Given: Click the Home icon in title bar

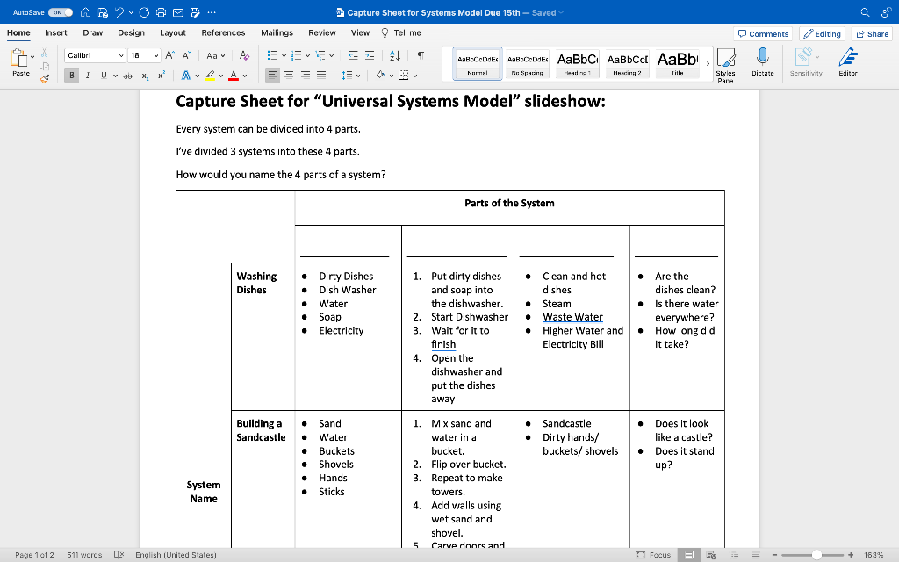Looking at the screenshot, I should 85,12.
